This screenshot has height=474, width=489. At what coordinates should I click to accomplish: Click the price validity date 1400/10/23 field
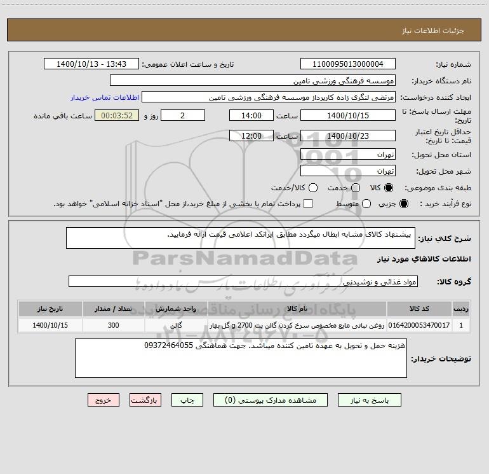pos(348,136)
